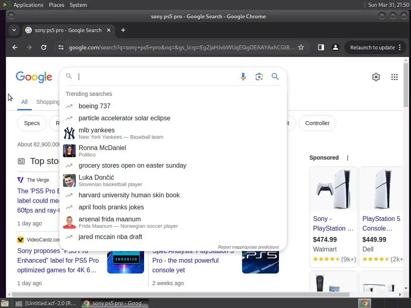Go back with the browser back arrow
Image resolution: width=411 pixels, height=308 pixels.
click(15, 47)
